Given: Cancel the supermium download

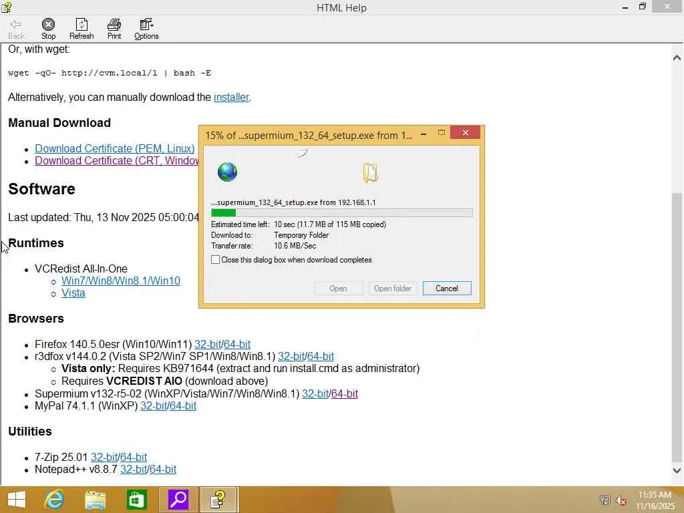Looking at the screenshot, I should (x=447, y=289).
